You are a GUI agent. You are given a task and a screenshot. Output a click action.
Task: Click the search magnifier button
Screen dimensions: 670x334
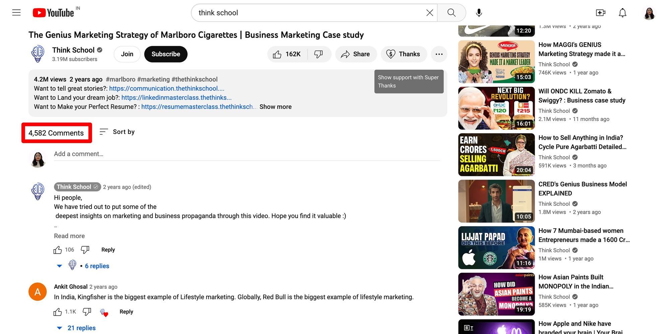point(452,13)
